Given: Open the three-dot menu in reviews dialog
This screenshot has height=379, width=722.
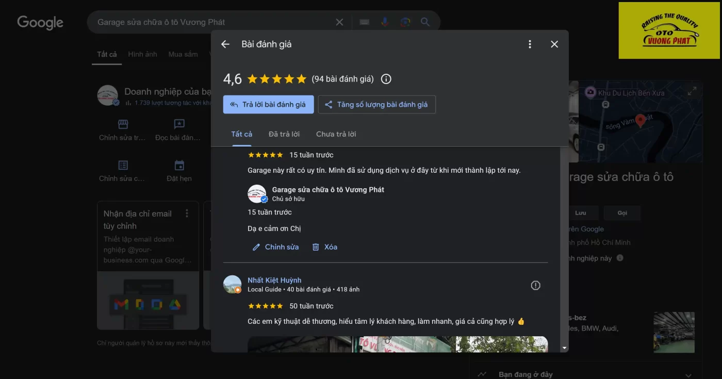Looking at the screenshot, I should tap(530, 44).
